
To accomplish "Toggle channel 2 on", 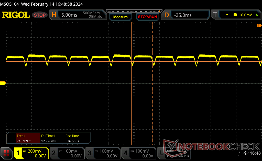I will (x=67, y=153).
